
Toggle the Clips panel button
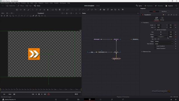point(29,6)
